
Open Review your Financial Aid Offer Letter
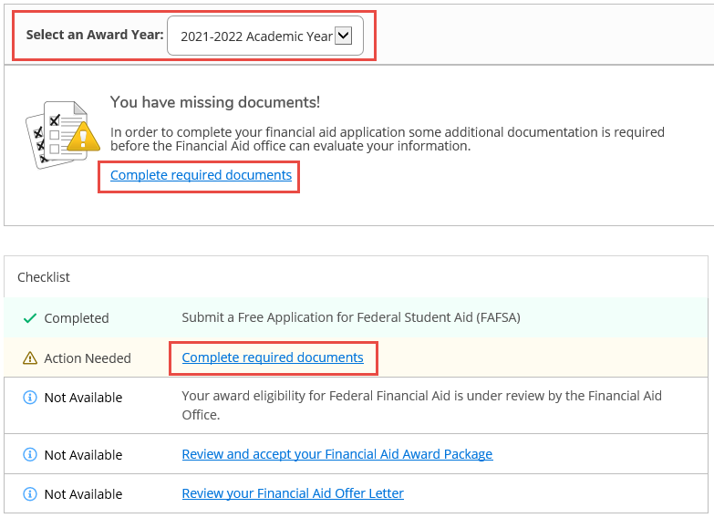(293, 493)
